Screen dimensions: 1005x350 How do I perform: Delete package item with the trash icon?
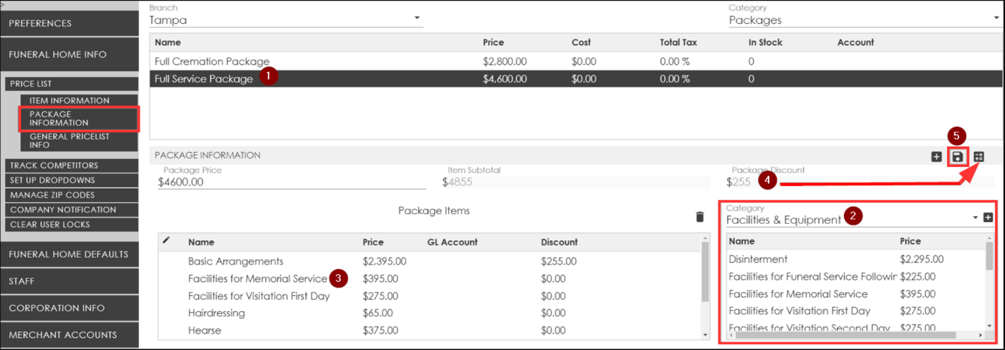(x=699, y=217)
